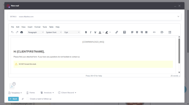Click the recipient address in DETAILS
Screen dimensions: 189x105
(26, 17)
